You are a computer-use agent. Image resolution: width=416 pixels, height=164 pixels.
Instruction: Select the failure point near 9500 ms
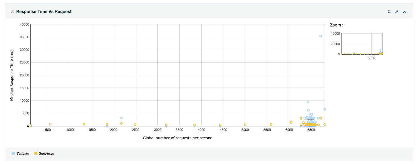308,102
